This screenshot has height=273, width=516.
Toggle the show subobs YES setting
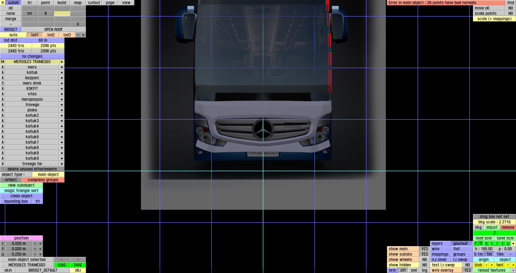[x=425, y=254]
